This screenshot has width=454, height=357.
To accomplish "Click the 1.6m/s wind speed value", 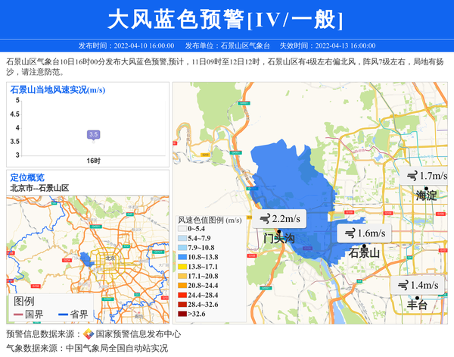I will tap(372, 233).
